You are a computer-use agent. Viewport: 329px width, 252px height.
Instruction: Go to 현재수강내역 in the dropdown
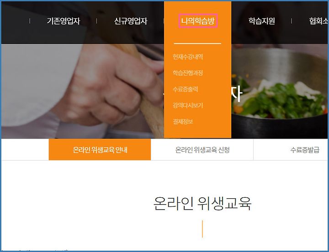click(x=188, y=57)
